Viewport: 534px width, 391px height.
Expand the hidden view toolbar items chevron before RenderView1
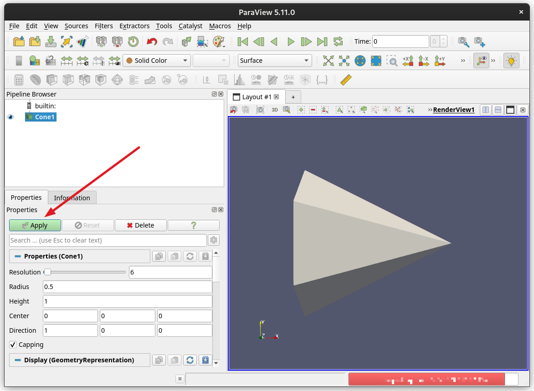click(430, 110)
